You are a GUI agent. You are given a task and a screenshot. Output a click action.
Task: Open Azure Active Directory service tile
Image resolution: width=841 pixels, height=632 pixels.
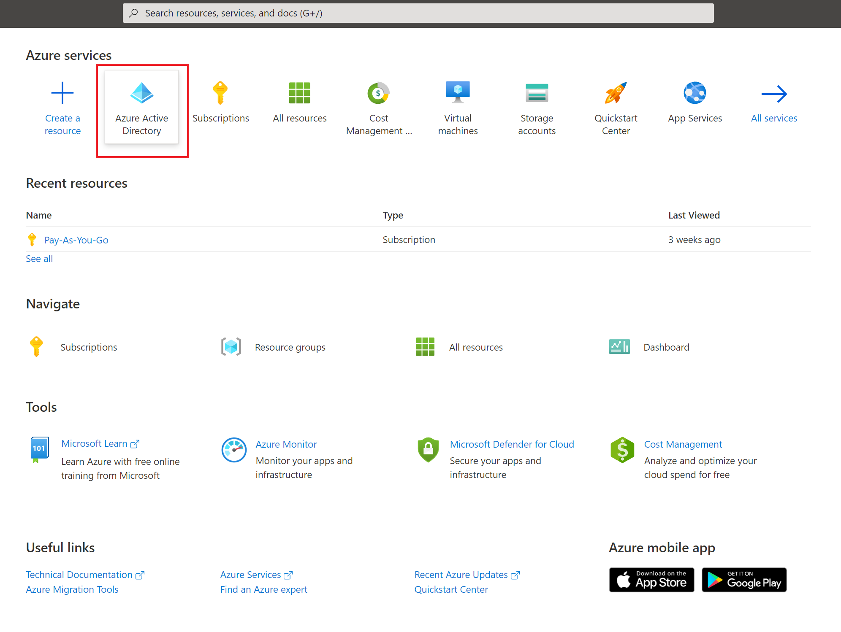[142, 108]
